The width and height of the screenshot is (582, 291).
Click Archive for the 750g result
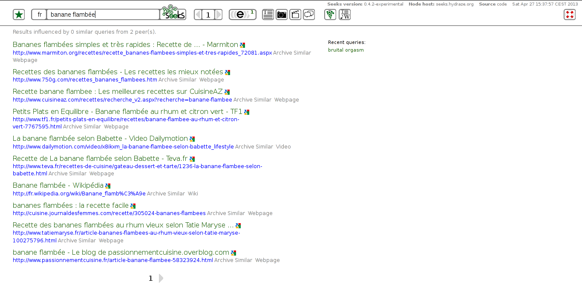pyautogui.click(x=168, y=80)
